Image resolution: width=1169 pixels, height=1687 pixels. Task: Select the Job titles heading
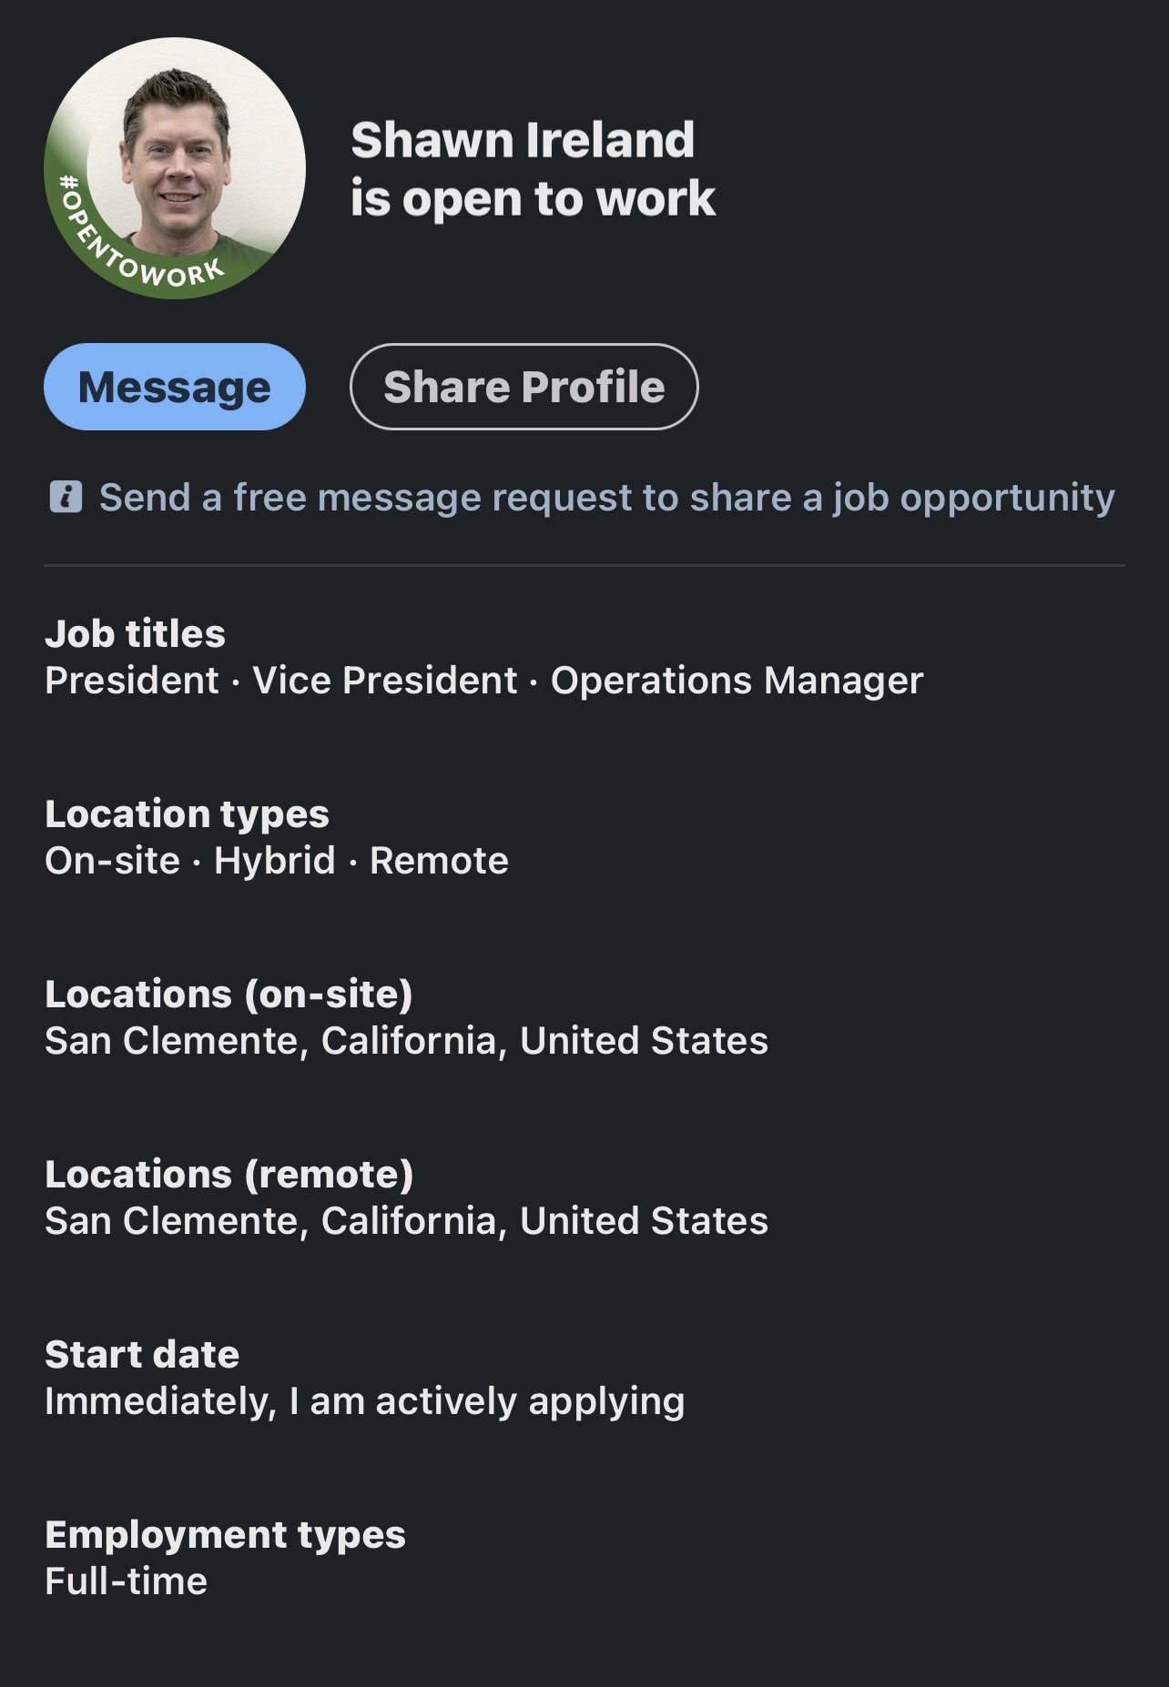(x=136, y=633)
